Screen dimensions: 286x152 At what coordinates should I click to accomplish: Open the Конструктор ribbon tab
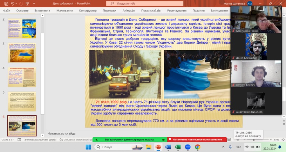pyautogui.click(x=88, y=10)
